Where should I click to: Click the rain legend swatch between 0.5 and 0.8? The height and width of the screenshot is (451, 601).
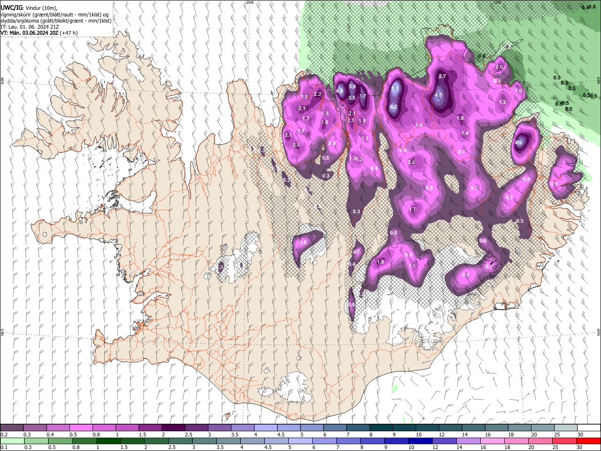[60, 441]
